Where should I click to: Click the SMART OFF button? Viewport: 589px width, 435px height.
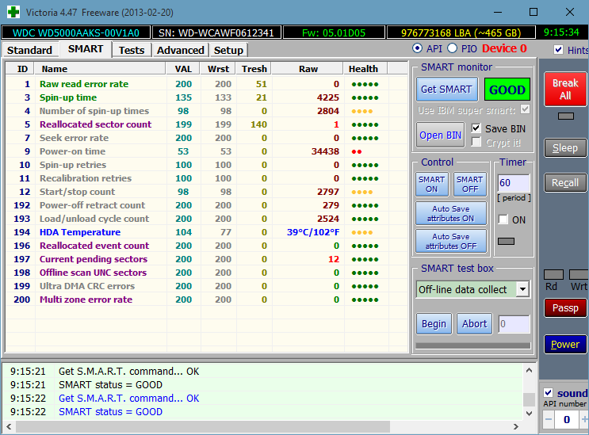click(470, 184)
